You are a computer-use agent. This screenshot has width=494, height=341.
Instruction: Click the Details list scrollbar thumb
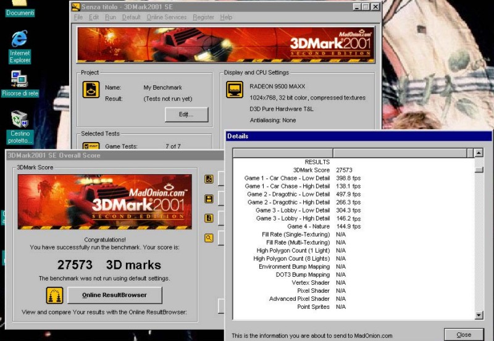pos(479,170)
